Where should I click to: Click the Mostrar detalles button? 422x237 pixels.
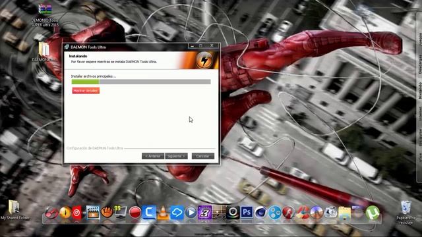click(86, 91)
